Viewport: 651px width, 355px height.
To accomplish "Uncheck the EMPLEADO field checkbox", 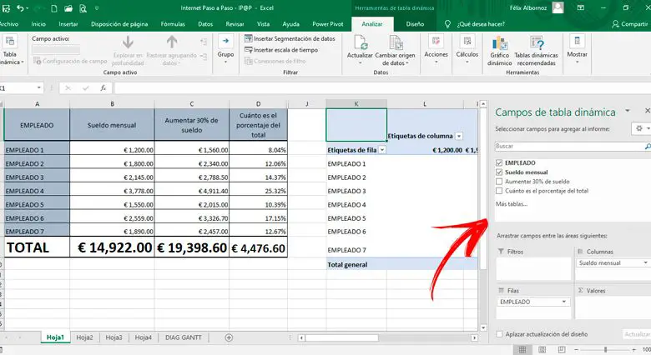I will click(499, 162).
